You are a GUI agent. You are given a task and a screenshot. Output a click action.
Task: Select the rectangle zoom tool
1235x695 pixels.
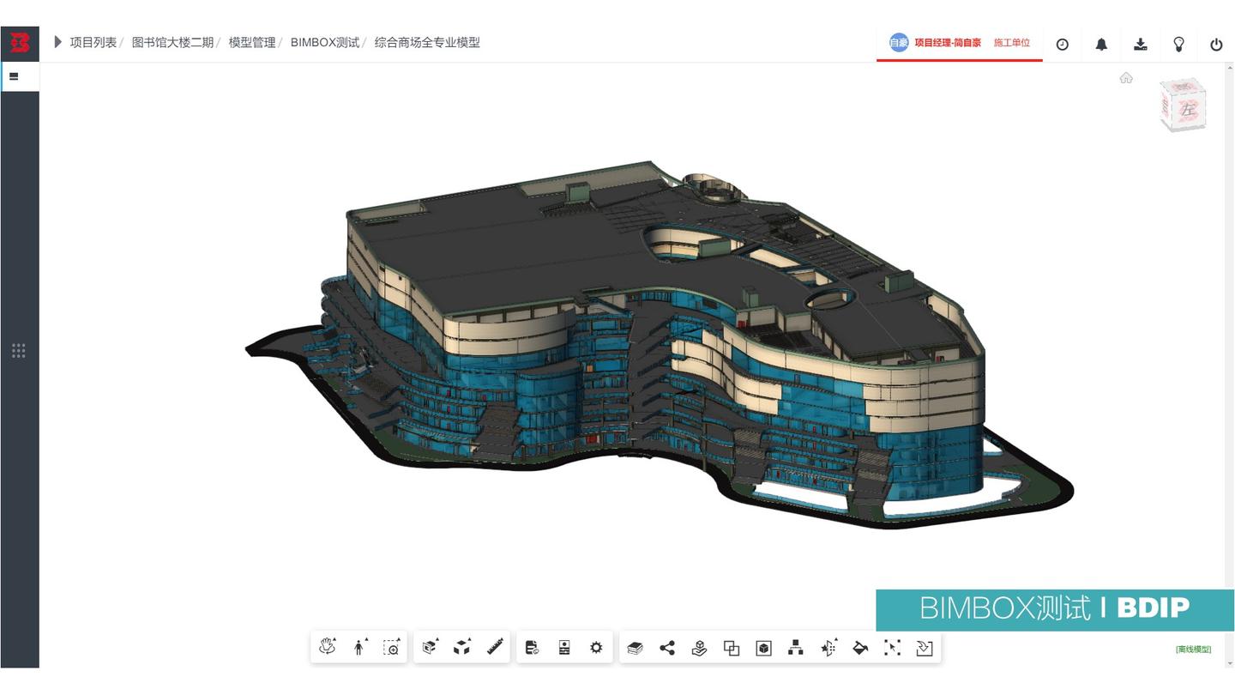pos(391,647)
